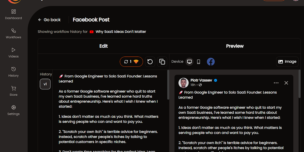The width and height of the screenshot is (304, 152).
Task: Click the undo/revert circular arrow icon
Action: pos(150,62)
